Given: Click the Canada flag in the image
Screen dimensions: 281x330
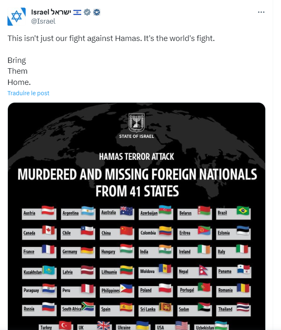Looking at the screenshot, I should (x=48, y=230).
